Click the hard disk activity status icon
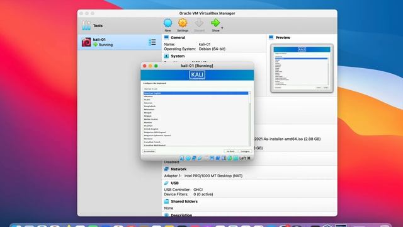This screenshot has width=403, height=227. (182, 158)
